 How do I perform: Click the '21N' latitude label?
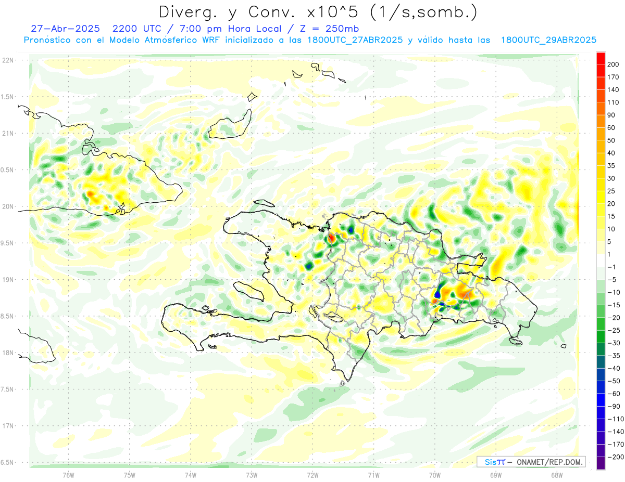[x=8, y=133]
